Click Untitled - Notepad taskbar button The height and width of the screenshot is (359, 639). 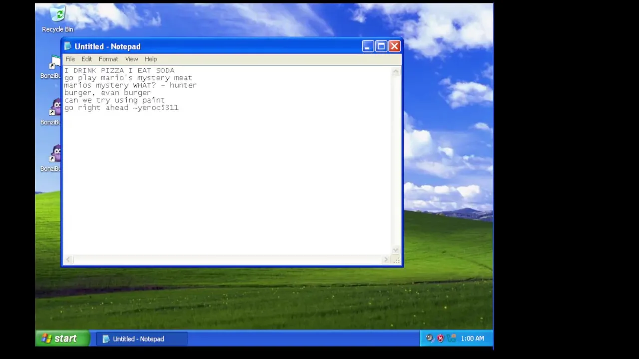pos(142,339)
